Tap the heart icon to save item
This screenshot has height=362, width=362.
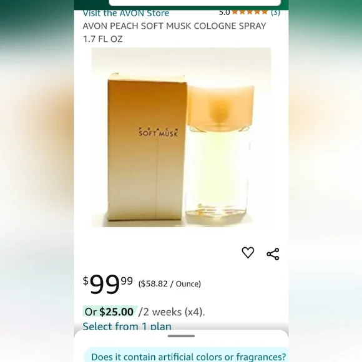[248, 252]
